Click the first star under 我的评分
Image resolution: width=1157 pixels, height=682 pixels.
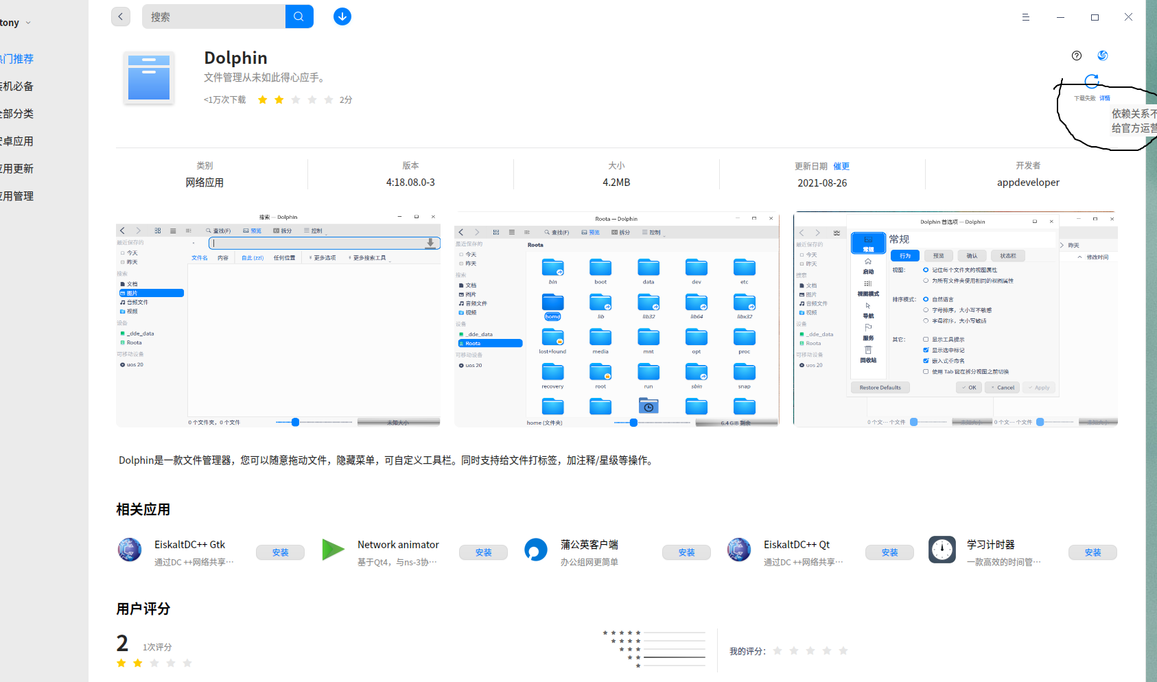(778, 650)
